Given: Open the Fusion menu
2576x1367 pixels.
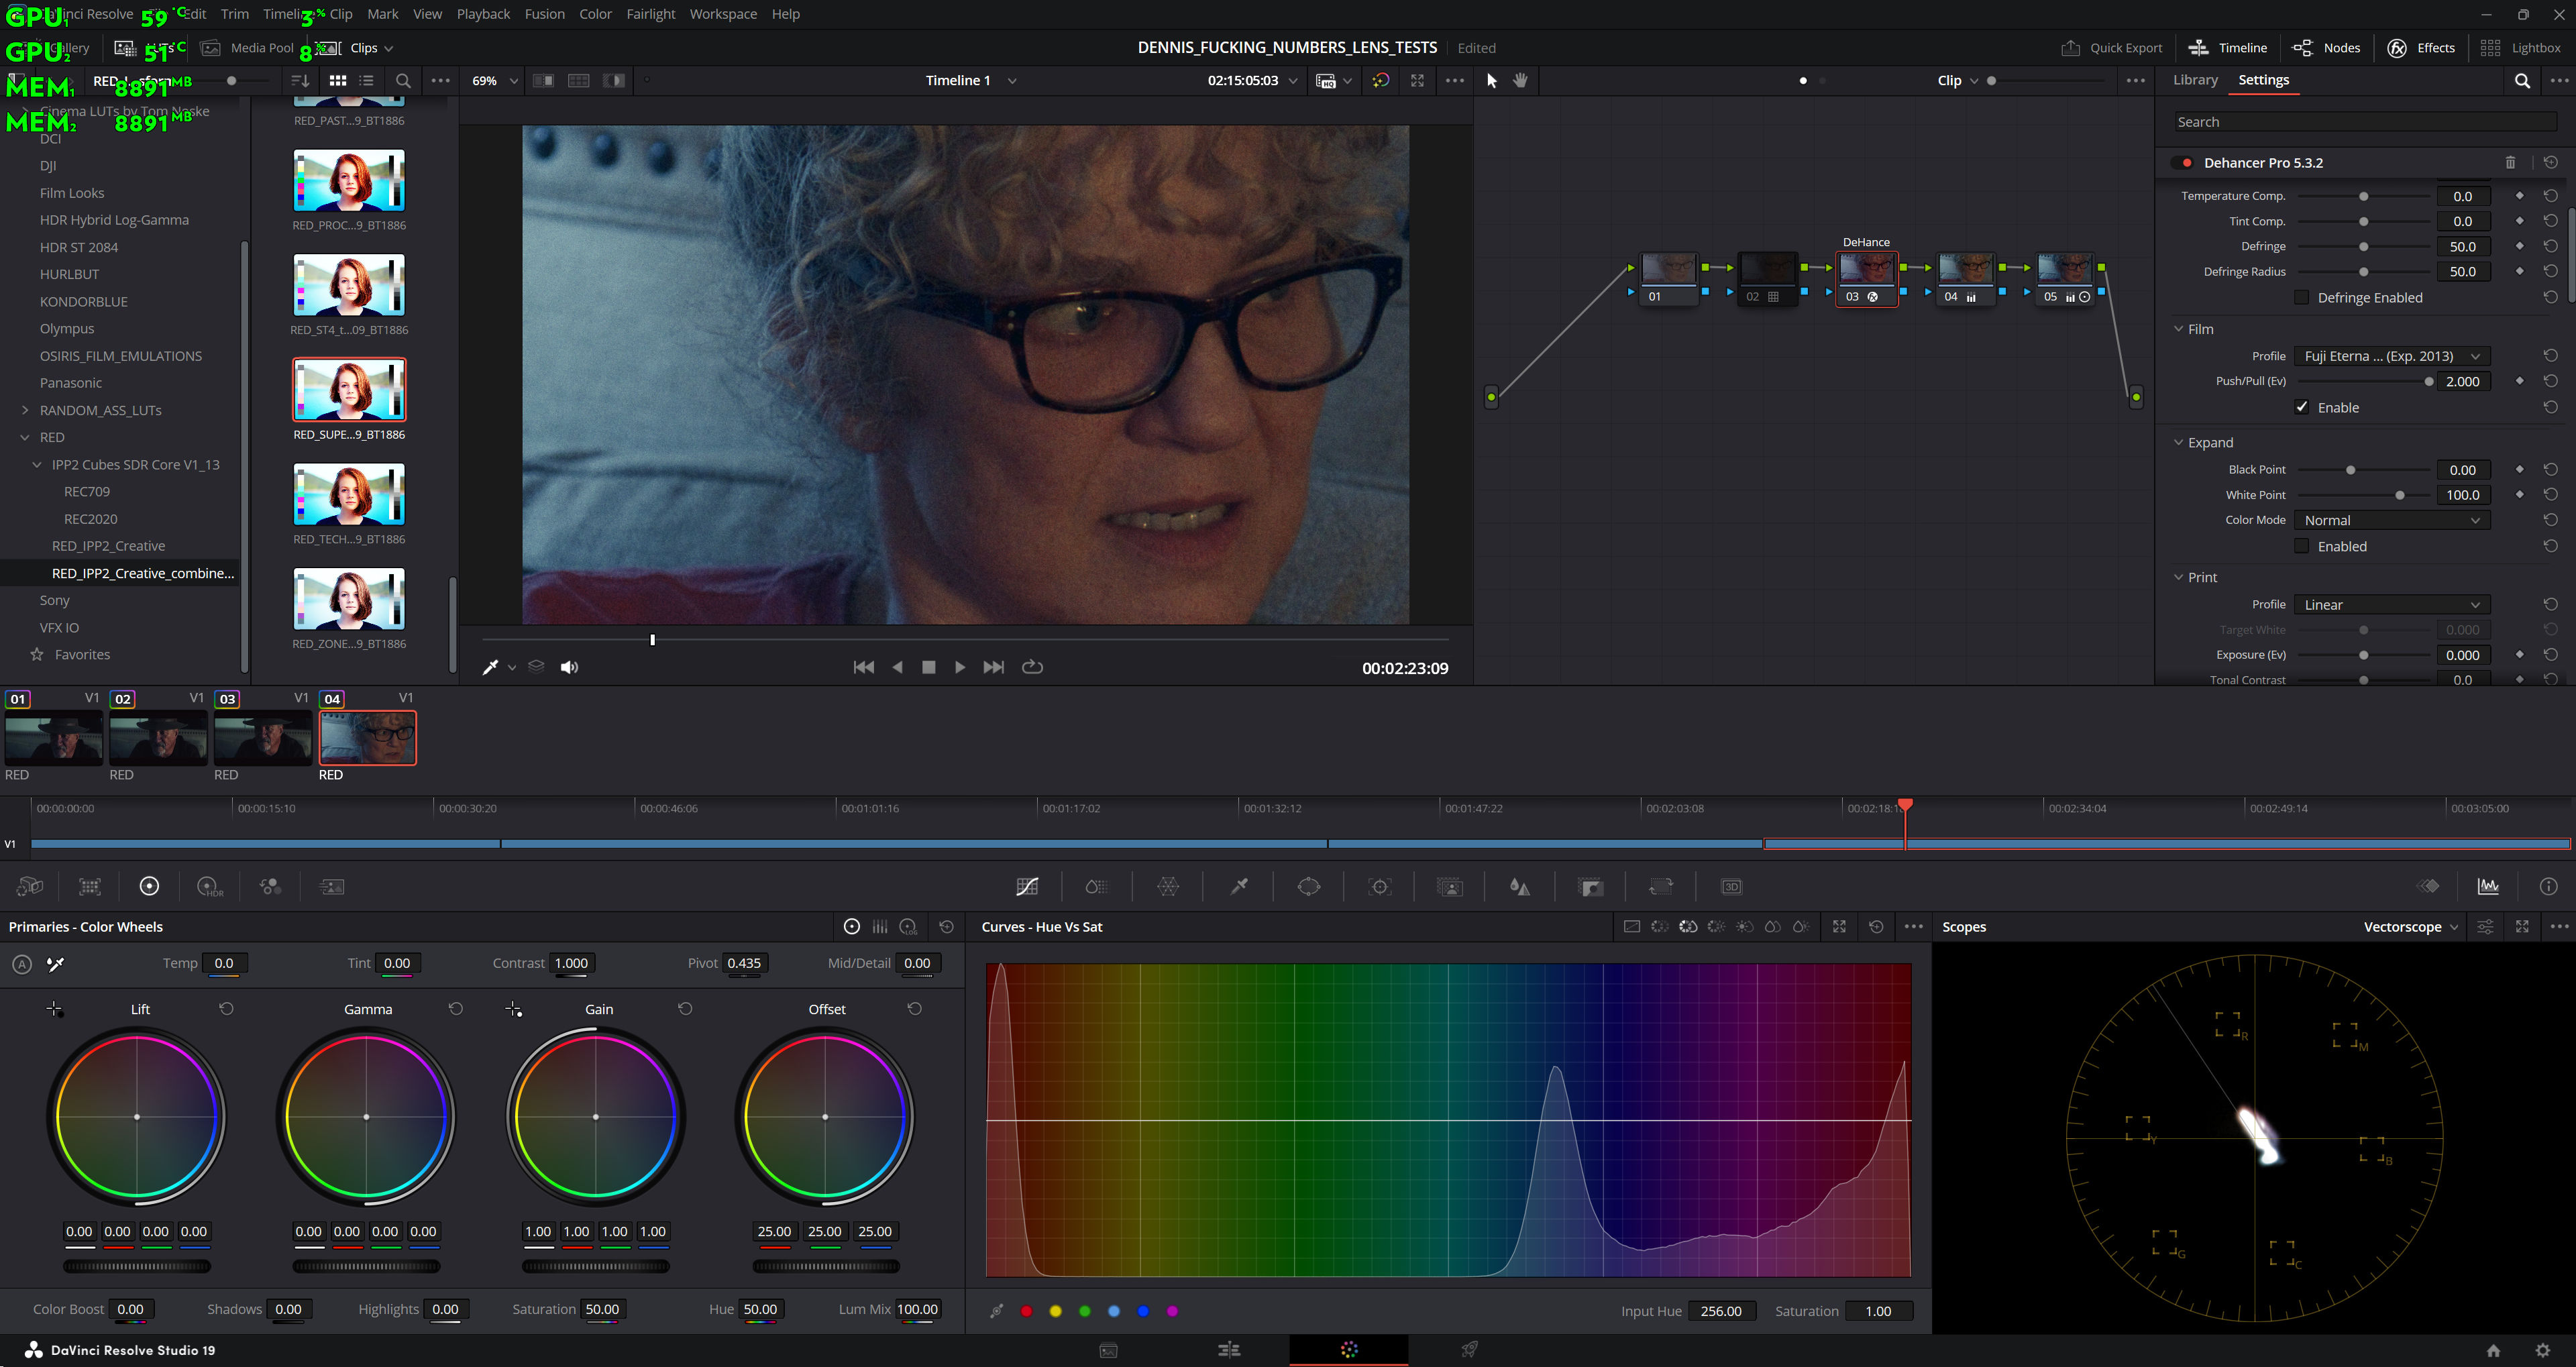Looking at the screenshot, I should [x=544, y=14].
